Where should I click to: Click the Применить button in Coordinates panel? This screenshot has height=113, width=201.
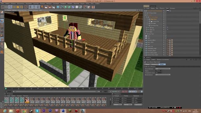click(x=138, y=105)
